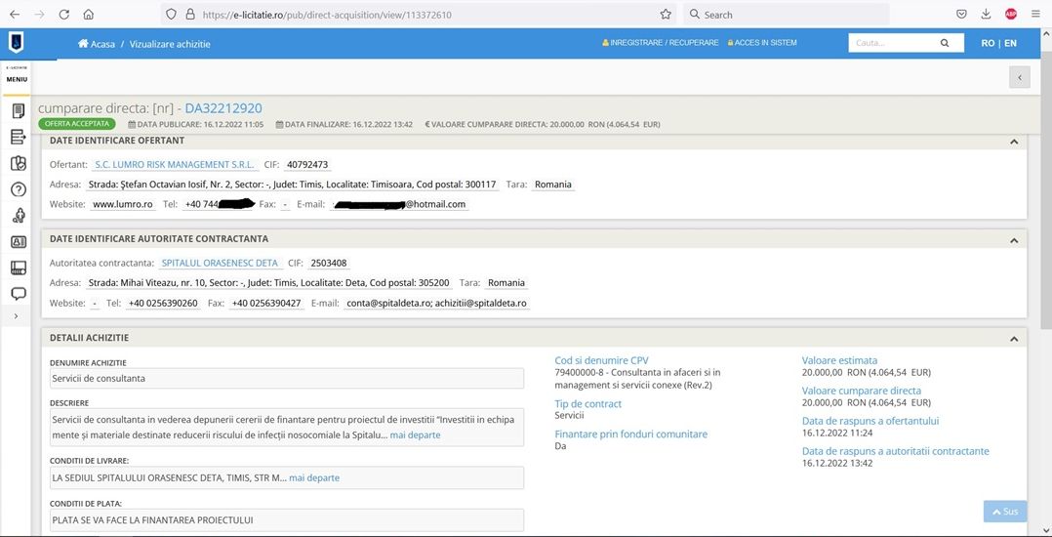Screen dimensions: 1052x537
Task: Click the e-licitatie URL address bar
Action: [x=420, y=14]
